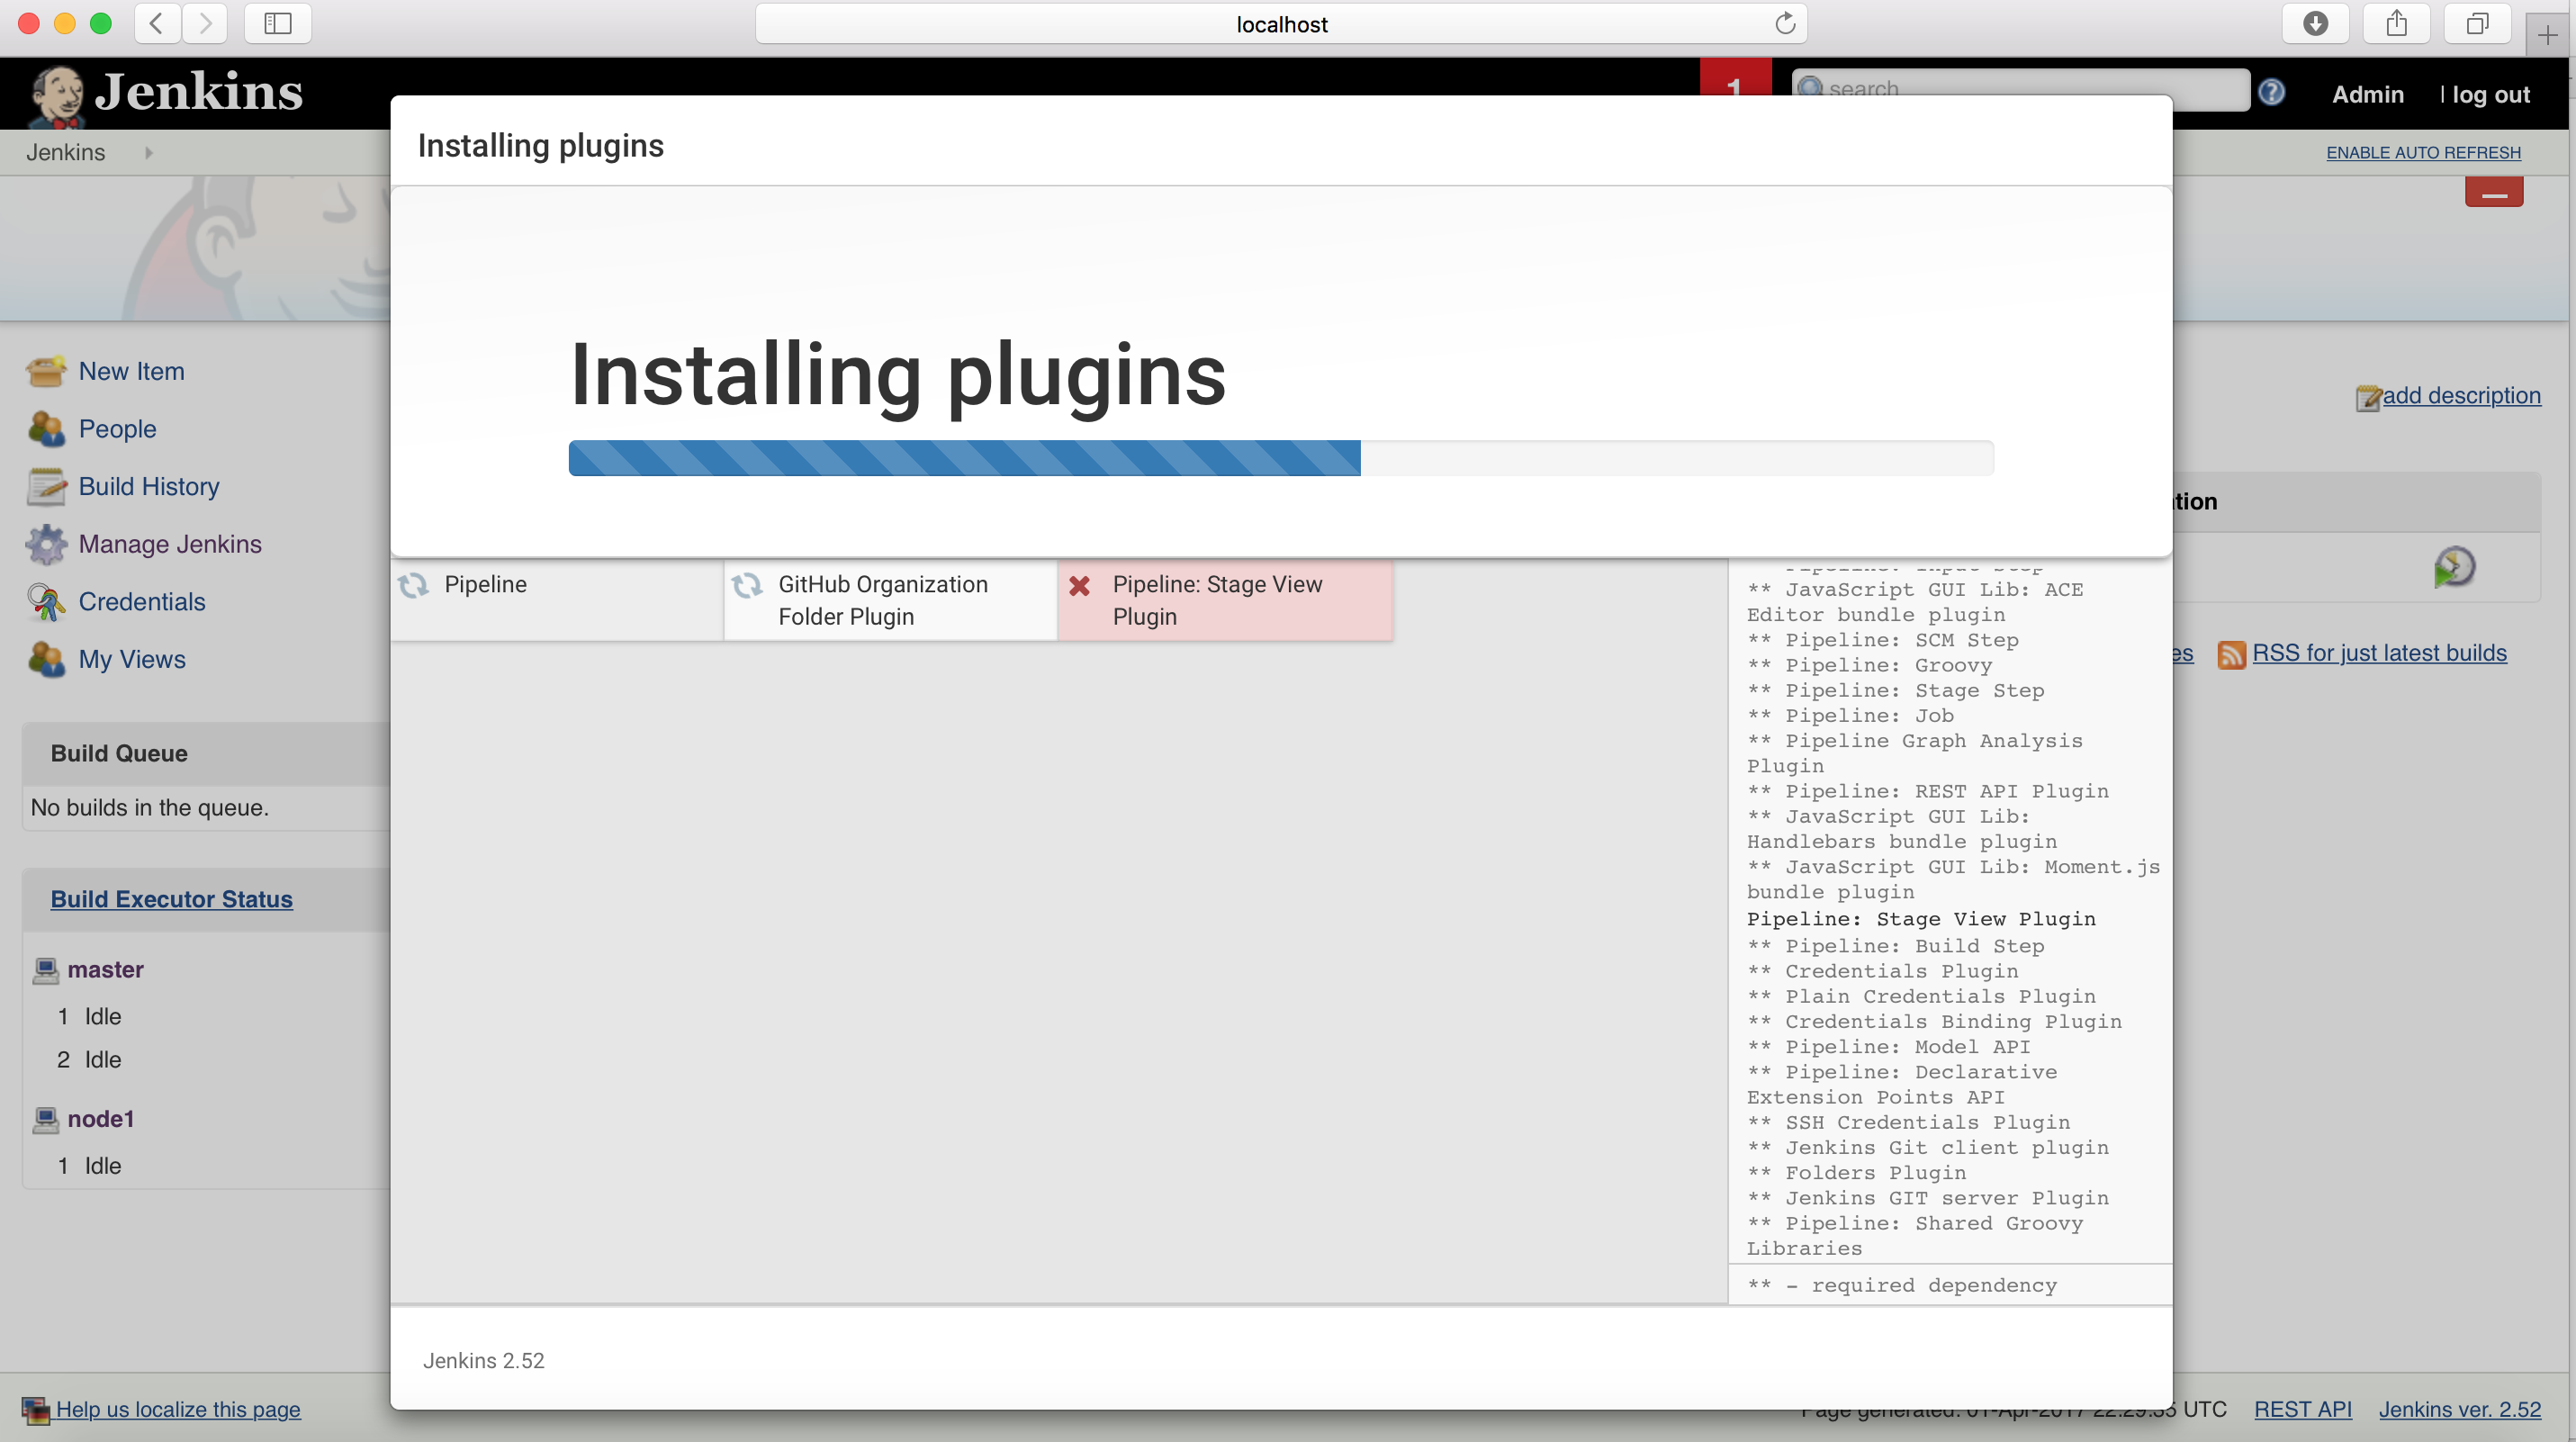Click the People icon in sidebar

coord(46,429)
